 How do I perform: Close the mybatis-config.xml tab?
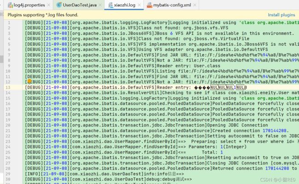(x=195, y=5)
